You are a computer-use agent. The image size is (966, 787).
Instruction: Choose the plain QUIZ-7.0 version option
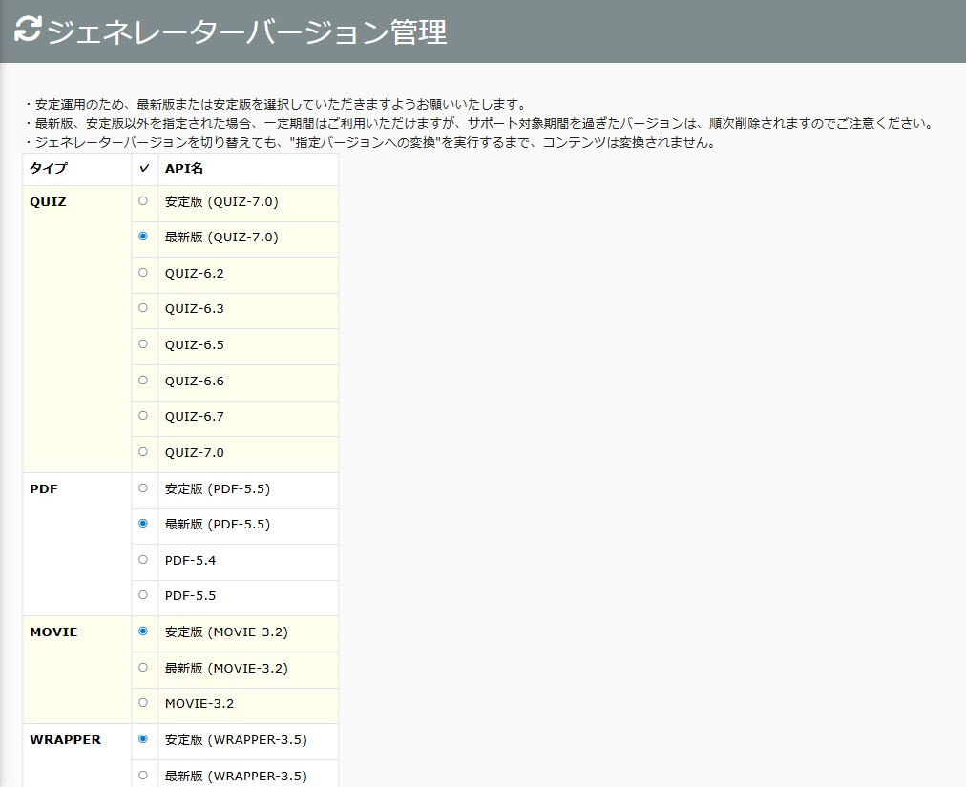coord(143,451)
